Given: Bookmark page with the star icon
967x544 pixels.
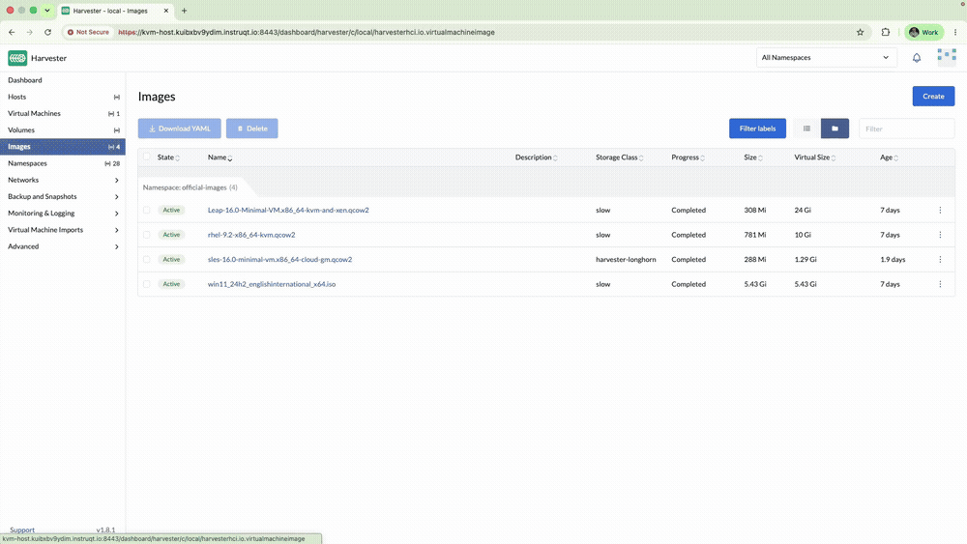Looking at the screenshot, I should (x=861, y=32).
